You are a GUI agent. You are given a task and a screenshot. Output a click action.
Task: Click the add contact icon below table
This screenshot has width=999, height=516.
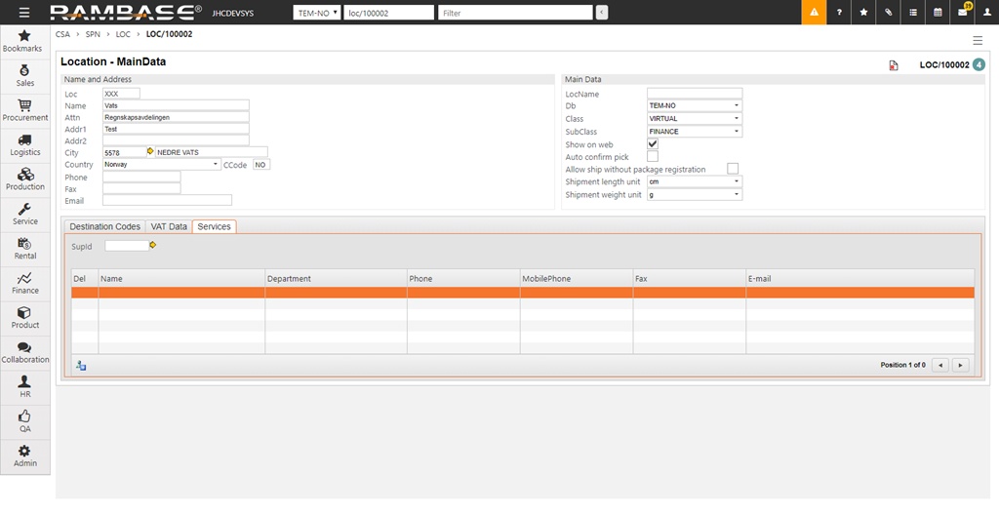coord(81,365)
